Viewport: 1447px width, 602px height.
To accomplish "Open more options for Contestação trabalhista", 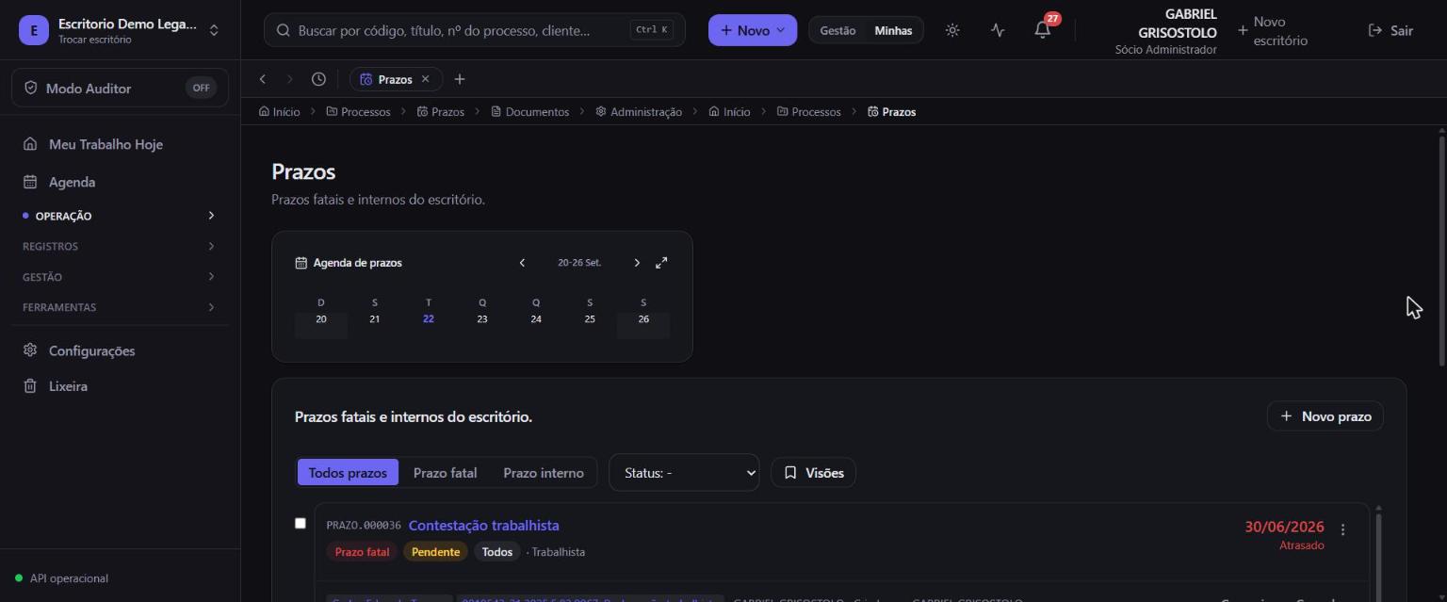I will coord(1342,529).
